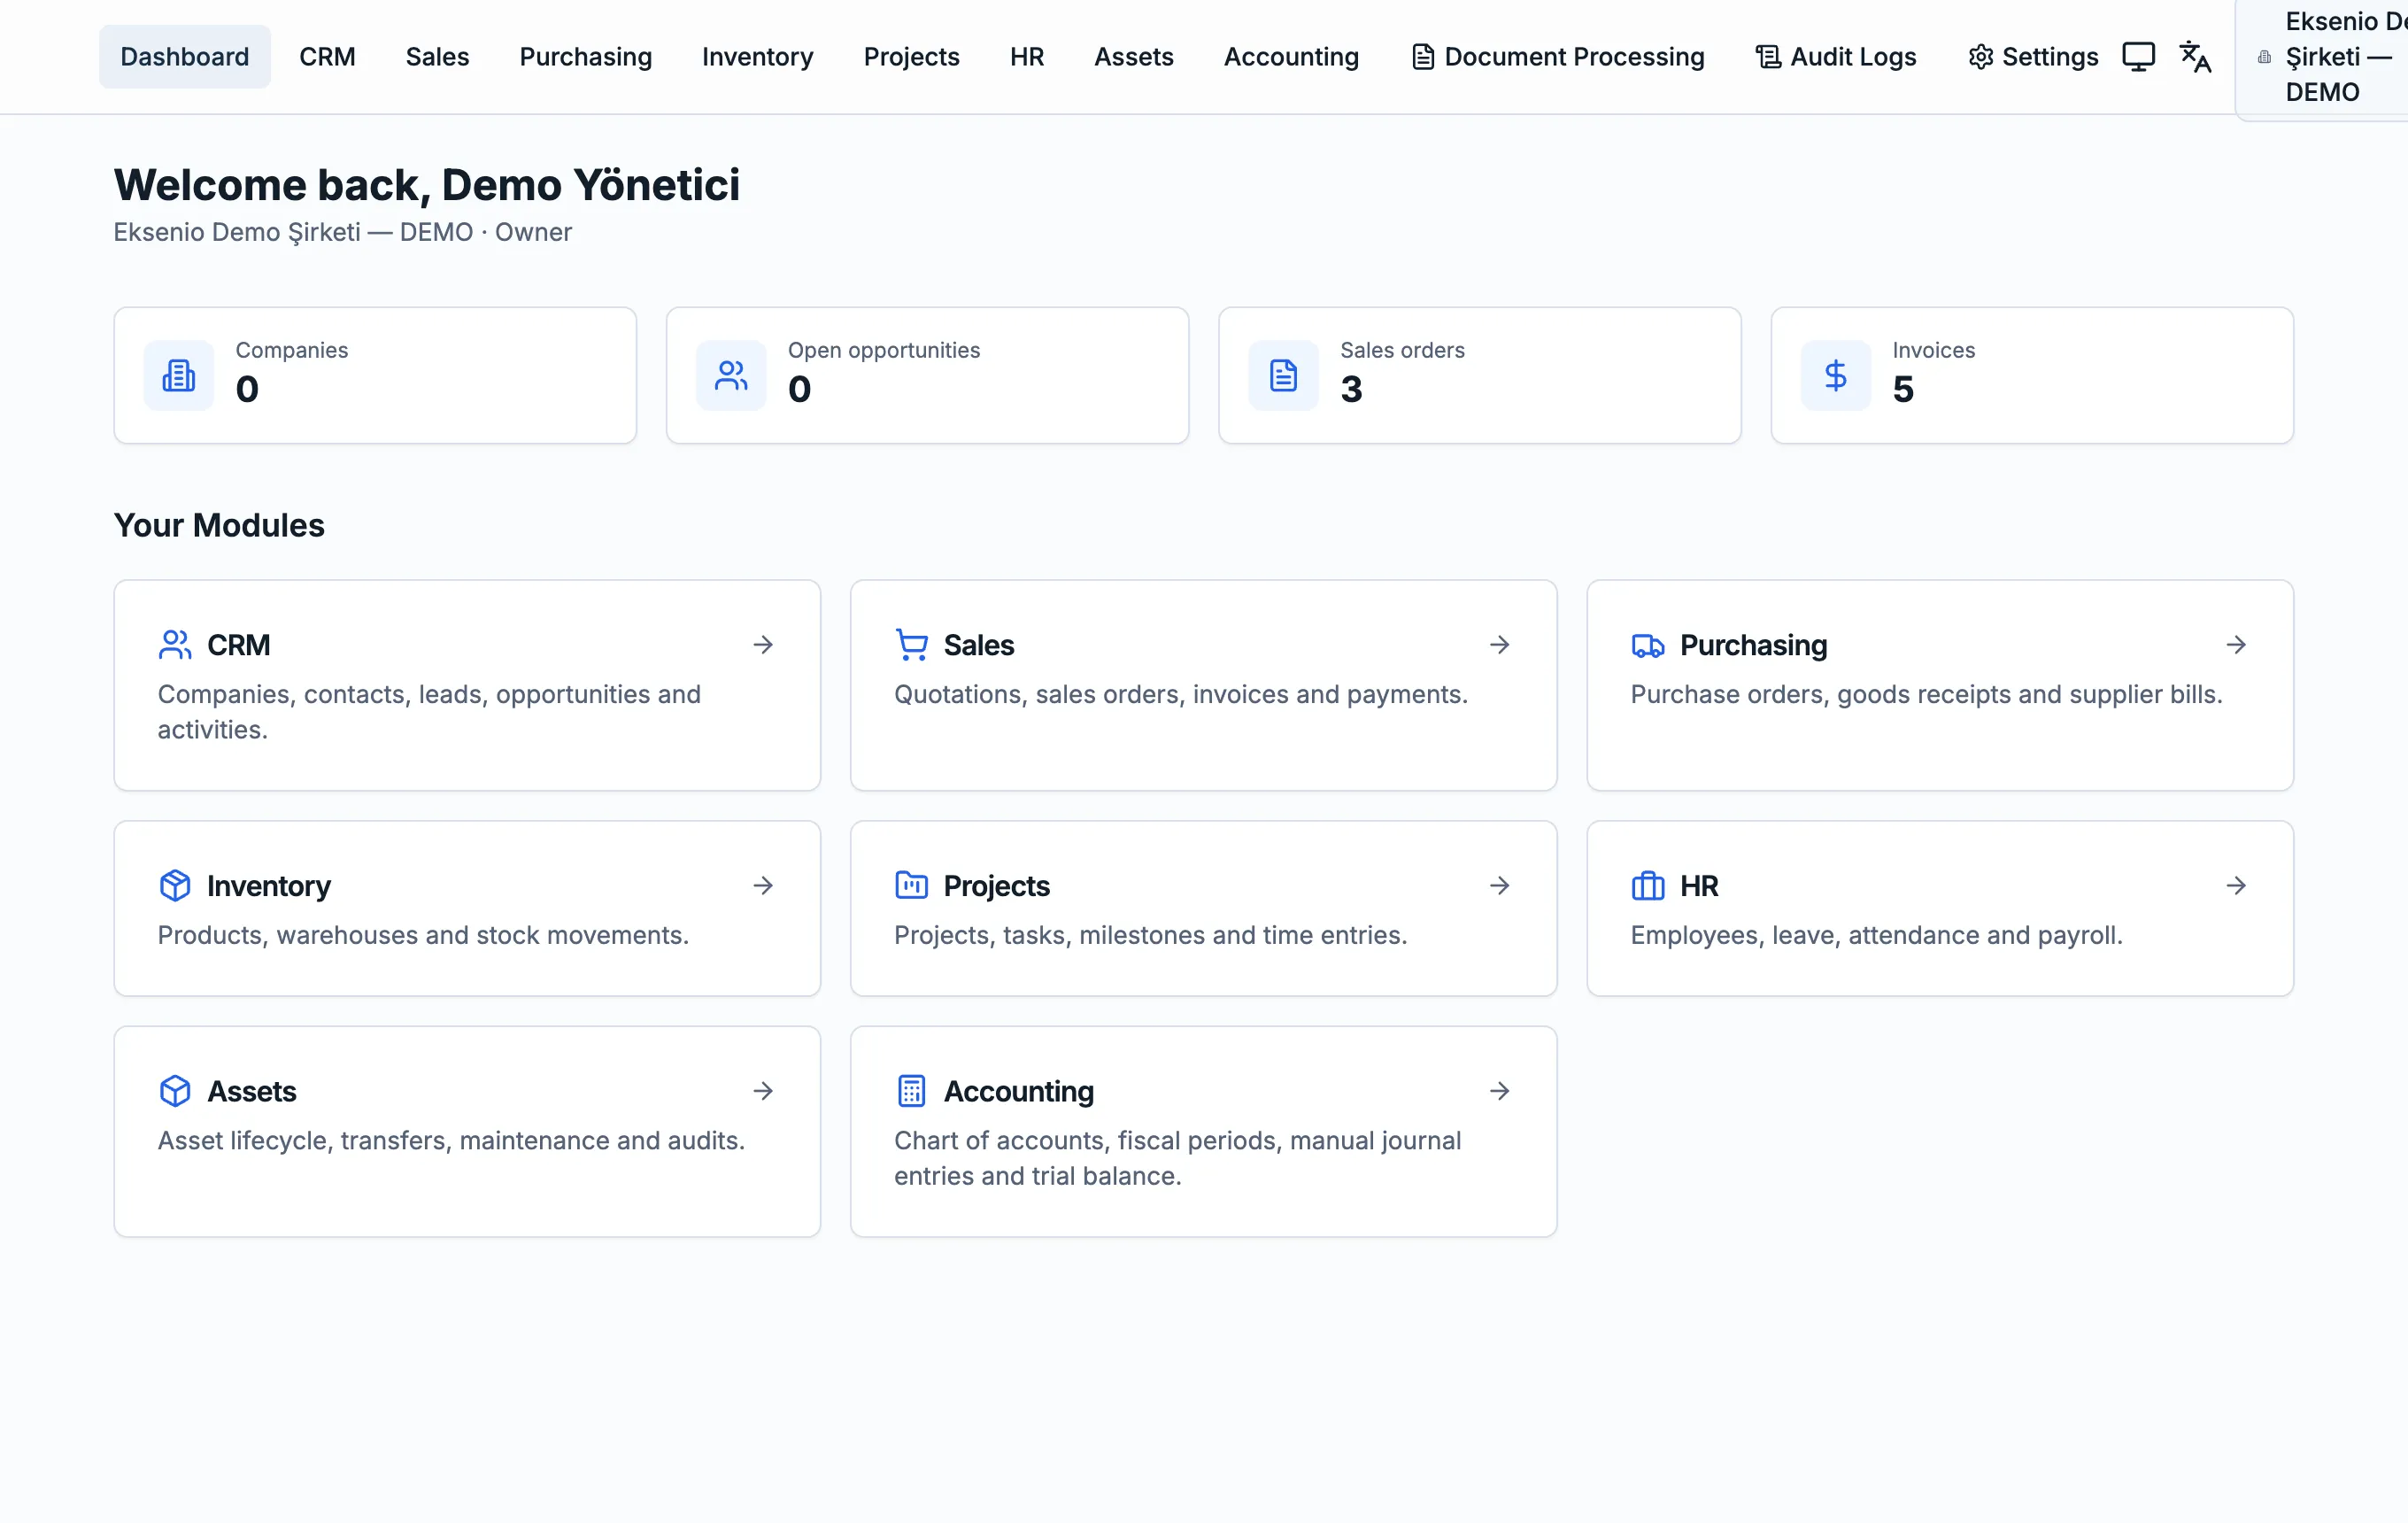This screenshot has height=1523, width=2408.
Task: Click the Invoices count of 5
Action: [x=1903, y=389]
